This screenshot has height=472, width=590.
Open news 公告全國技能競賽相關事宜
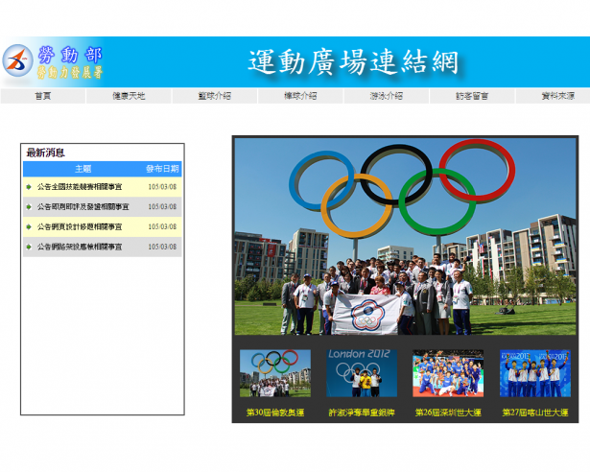[x=80, y=187]
